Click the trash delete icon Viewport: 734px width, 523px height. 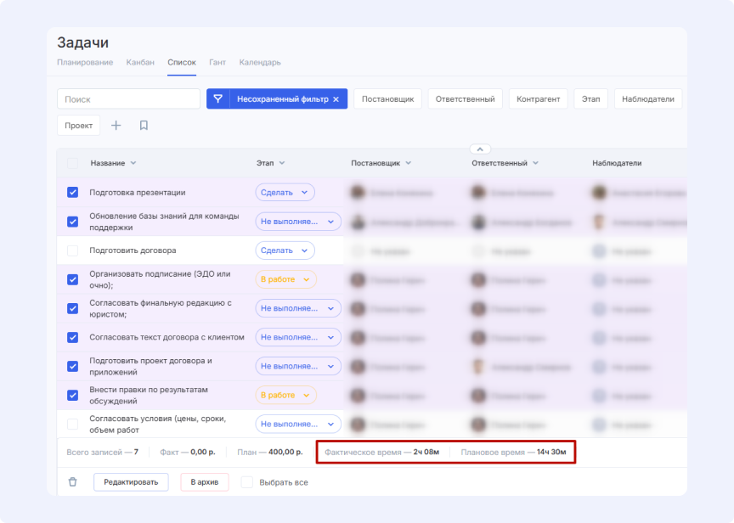point(72,482)
